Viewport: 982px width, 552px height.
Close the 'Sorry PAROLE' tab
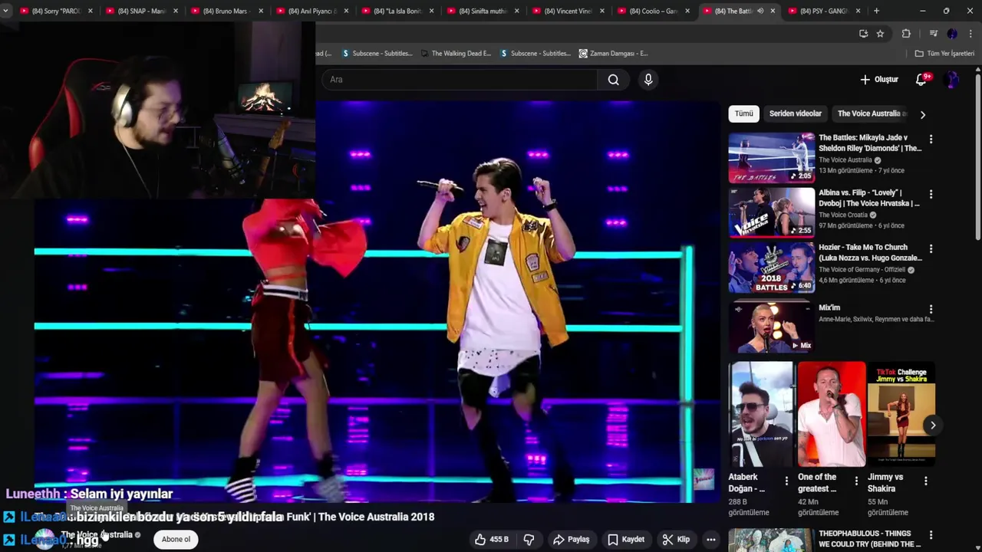(x=91, y=11)
